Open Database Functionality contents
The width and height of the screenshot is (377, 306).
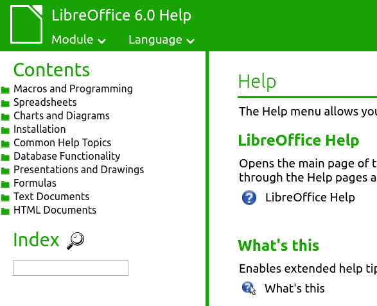click(67, 156)
